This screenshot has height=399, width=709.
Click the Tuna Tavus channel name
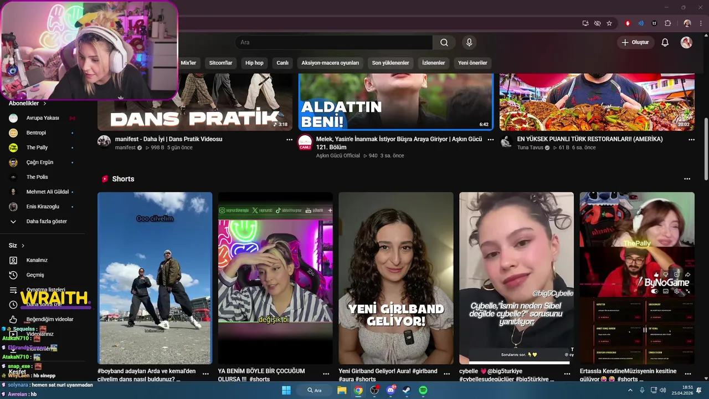point(530,148)
